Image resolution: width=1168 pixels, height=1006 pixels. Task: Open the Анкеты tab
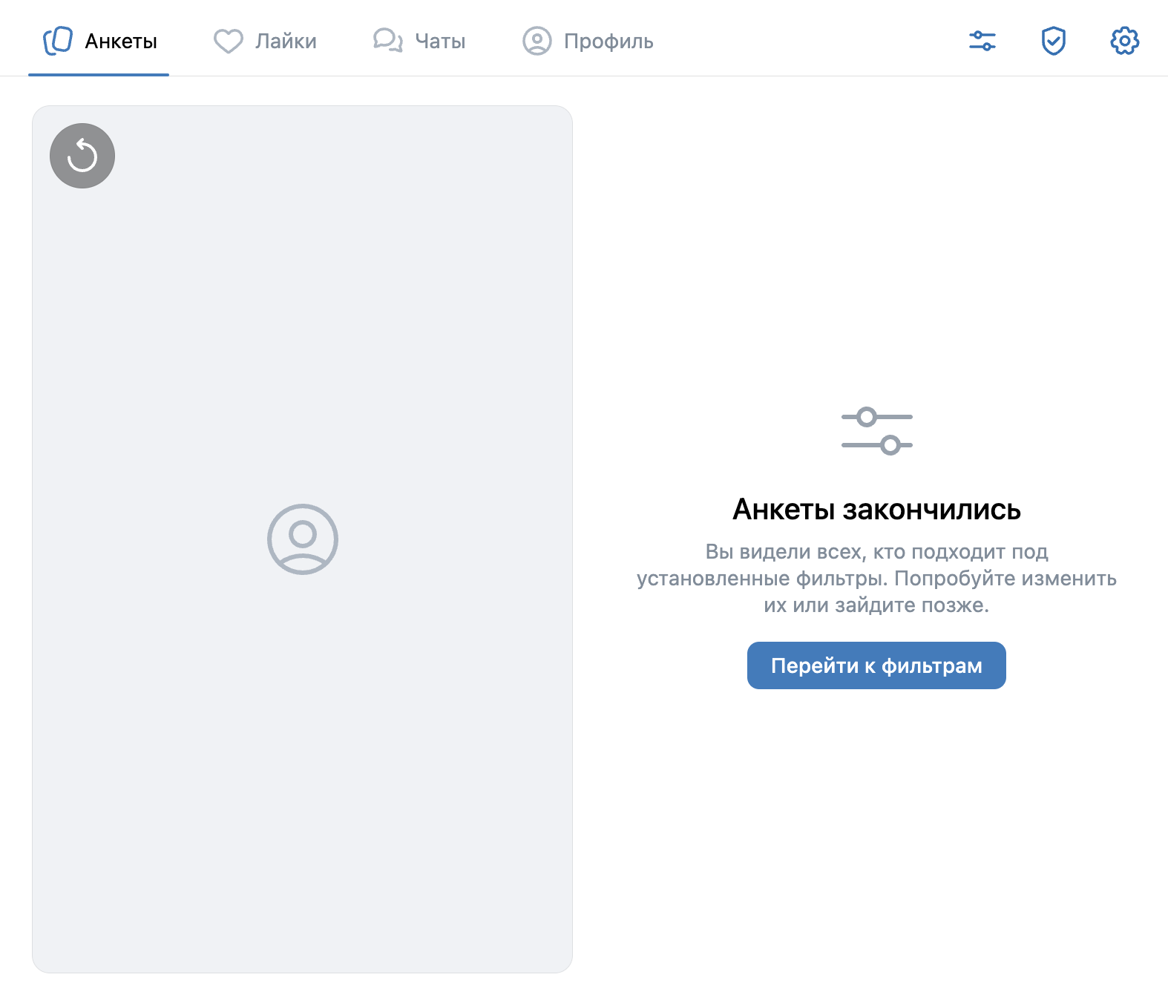point(99,41)
